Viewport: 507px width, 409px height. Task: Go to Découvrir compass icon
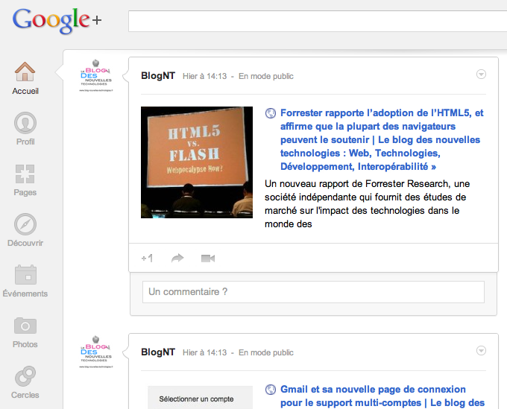click(25, 224)
